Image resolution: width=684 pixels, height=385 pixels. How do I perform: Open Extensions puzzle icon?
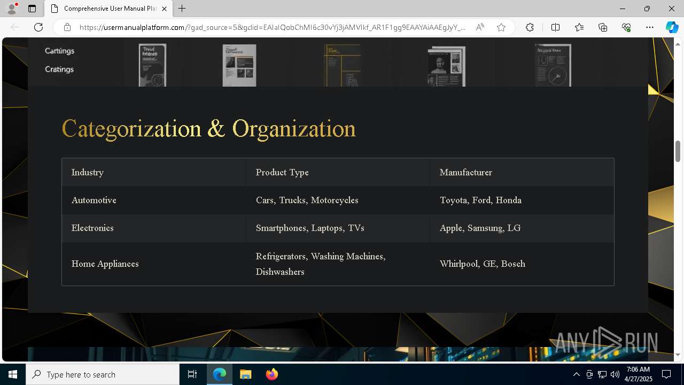(530, 27)
